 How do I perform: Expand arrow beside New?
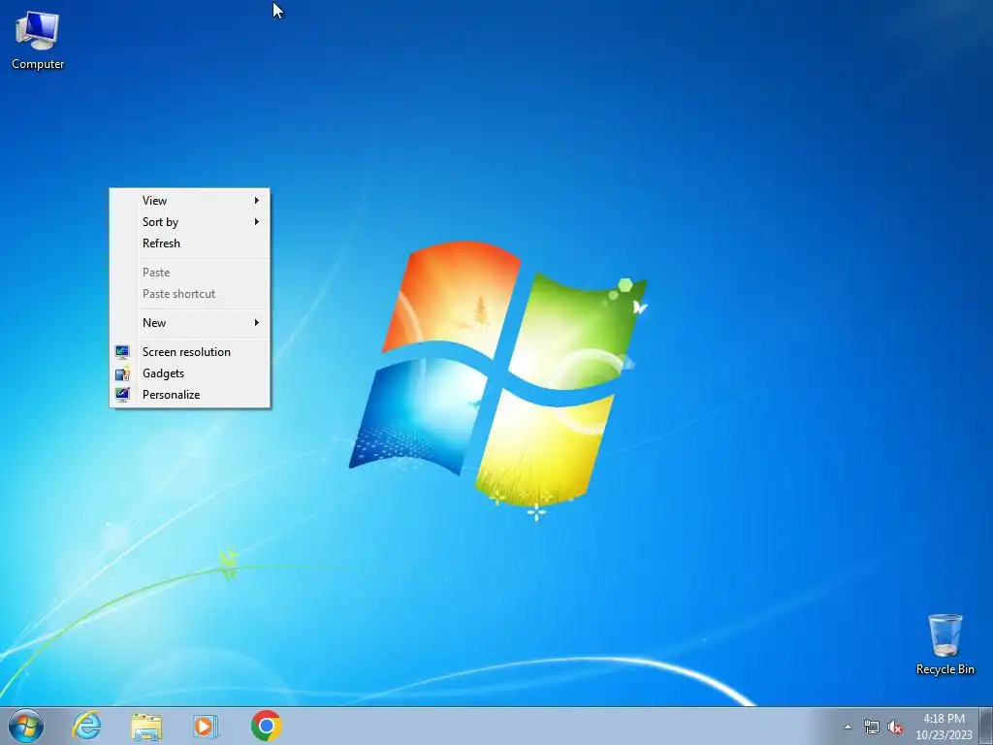tap(256, 322)
